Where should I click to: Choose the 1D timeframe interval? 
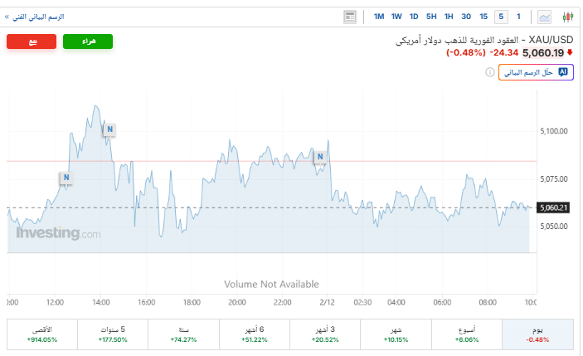pos(414,17)
